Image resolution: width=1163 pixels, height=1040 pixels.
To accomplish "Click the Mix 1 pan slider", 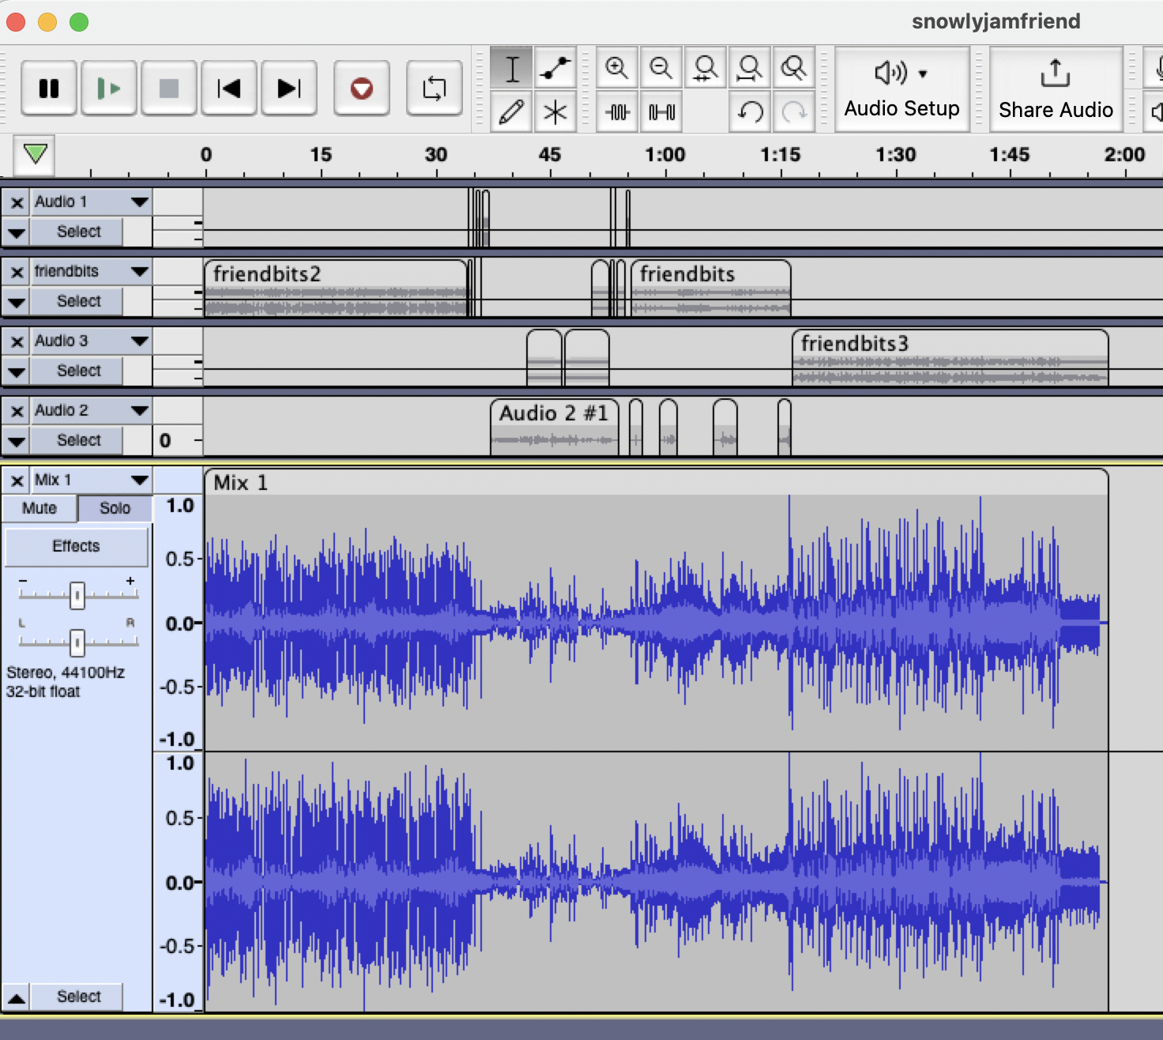I will [77, 642].
